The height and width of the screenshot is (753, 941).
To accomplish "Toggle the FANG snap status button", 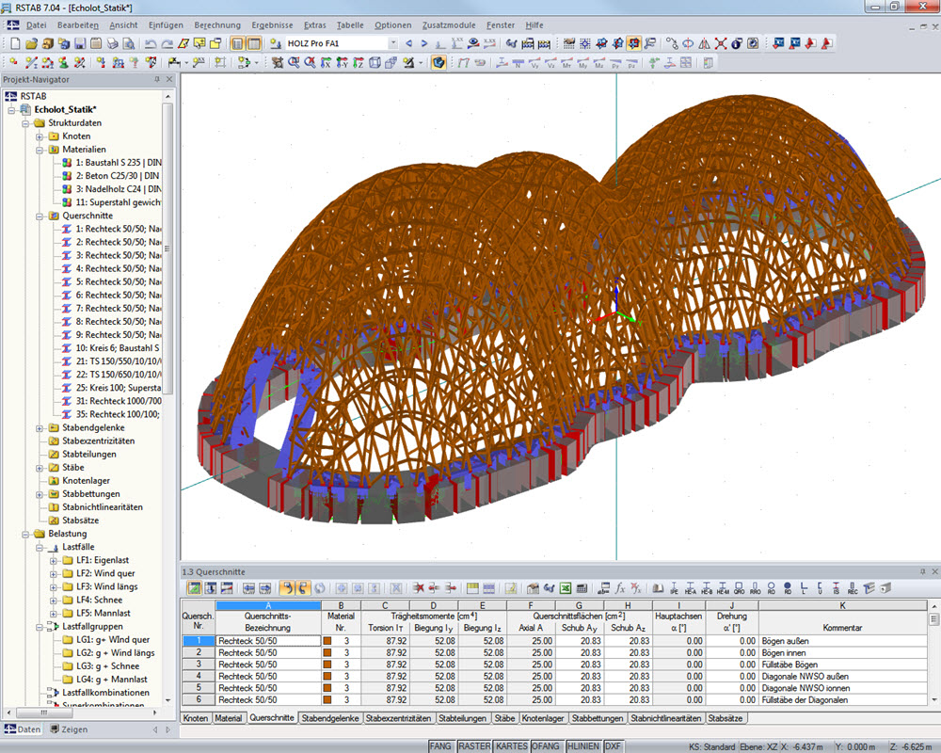I will point(440,745).
